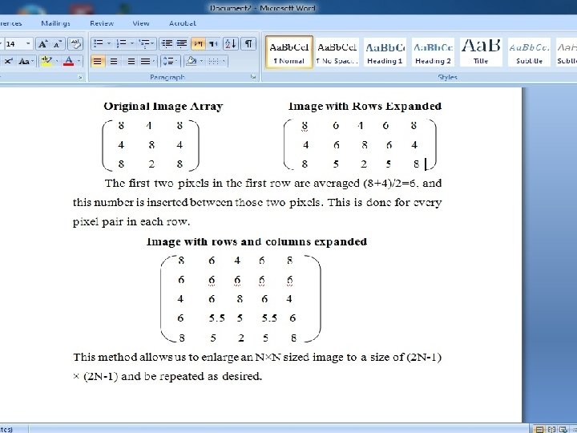
Task: Expand the numbering library dropdown arrow
Action: click(132, 44)
